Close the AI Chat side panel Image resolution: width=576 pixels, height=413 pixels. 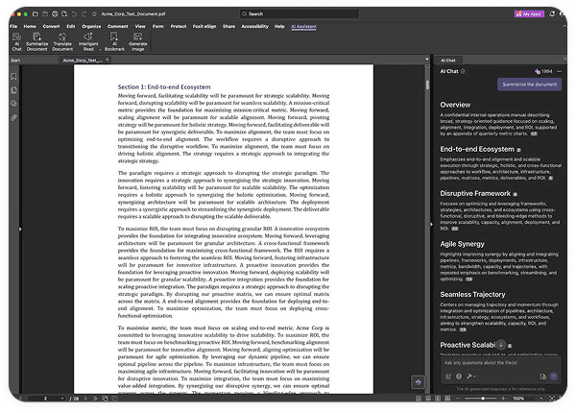[565, 59]
